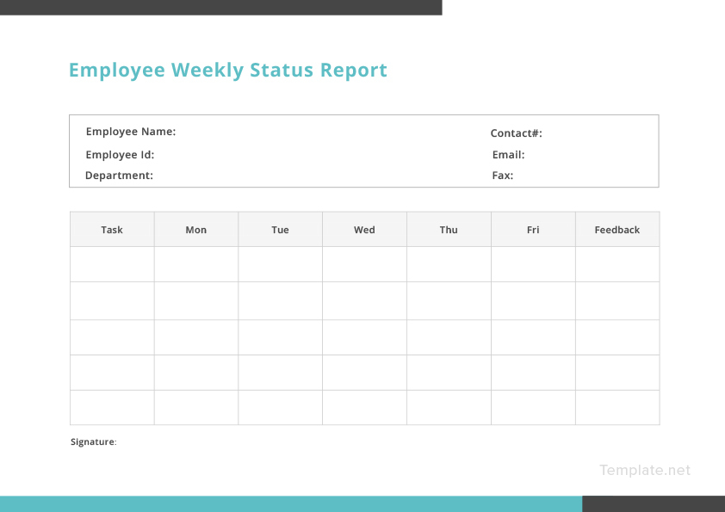Click the Employee Weekly Status Report title
Viewport: 725px width, 512px height.
[228, 70]
